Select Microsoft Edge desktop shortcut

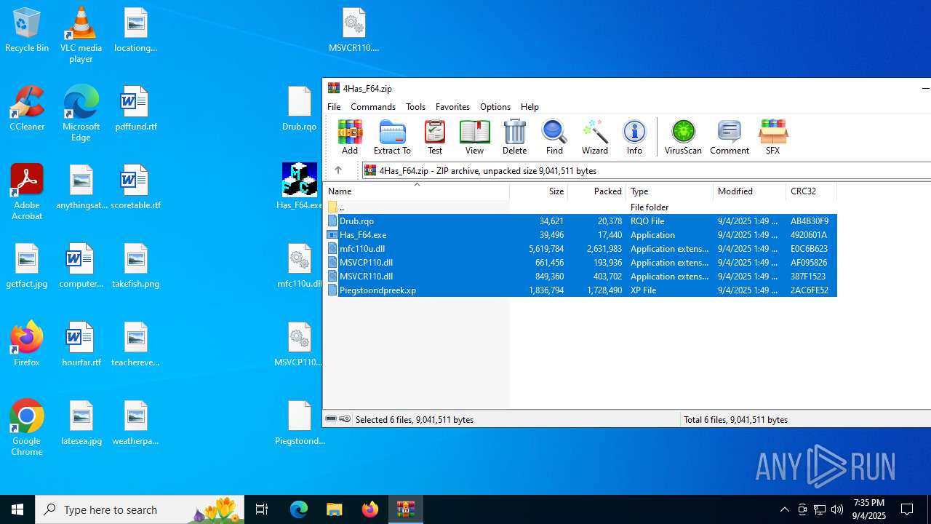point(81,114)
